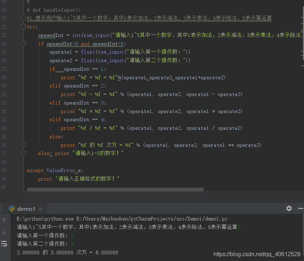
Task: Click the comment text on line 21
Action: tap(149, 18)
